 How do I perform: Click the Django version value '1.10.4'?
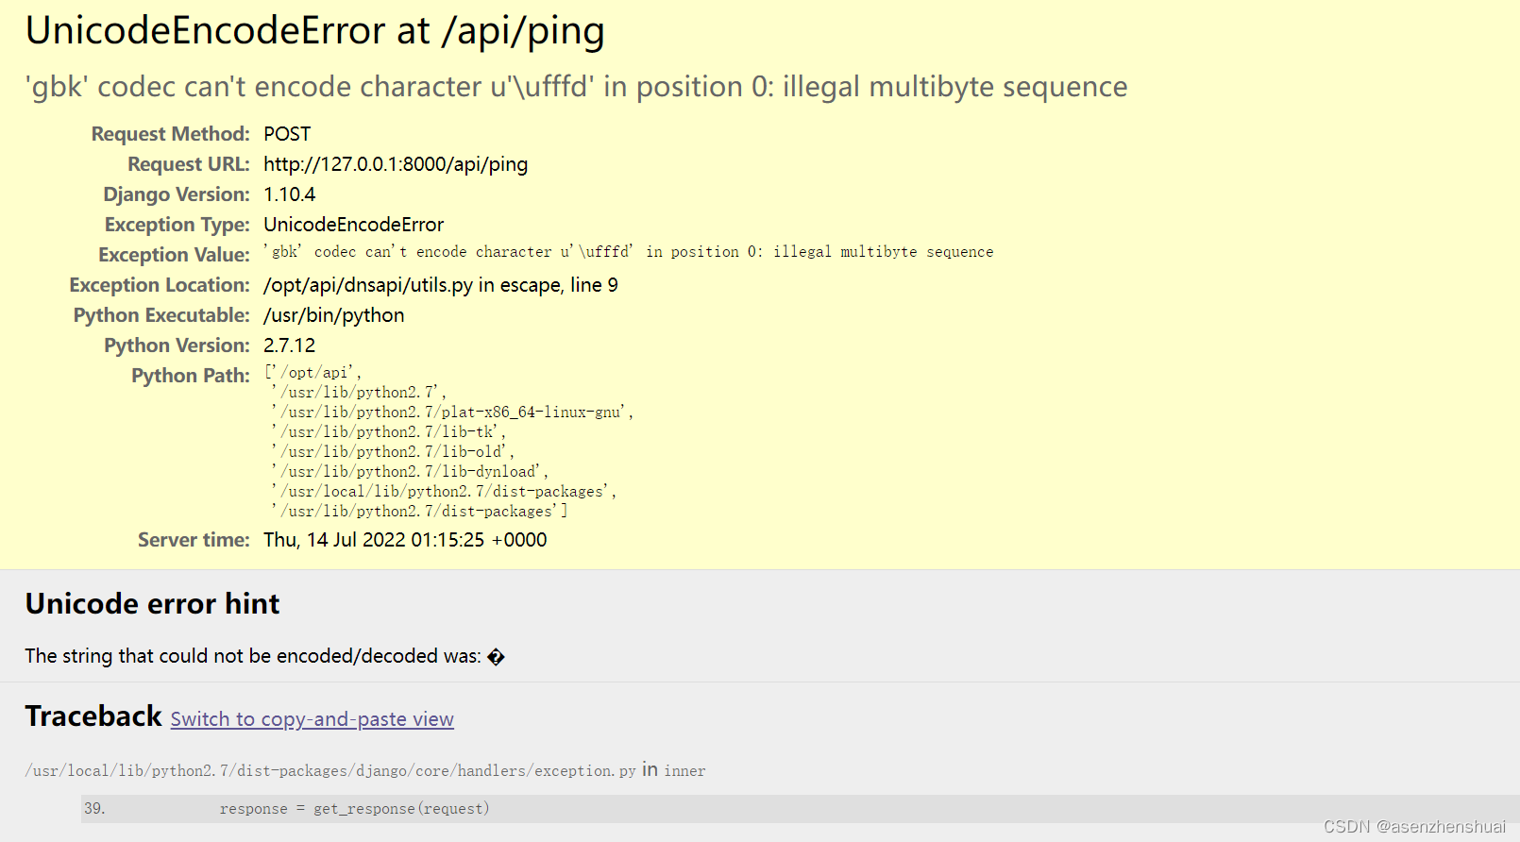(289, 194)
